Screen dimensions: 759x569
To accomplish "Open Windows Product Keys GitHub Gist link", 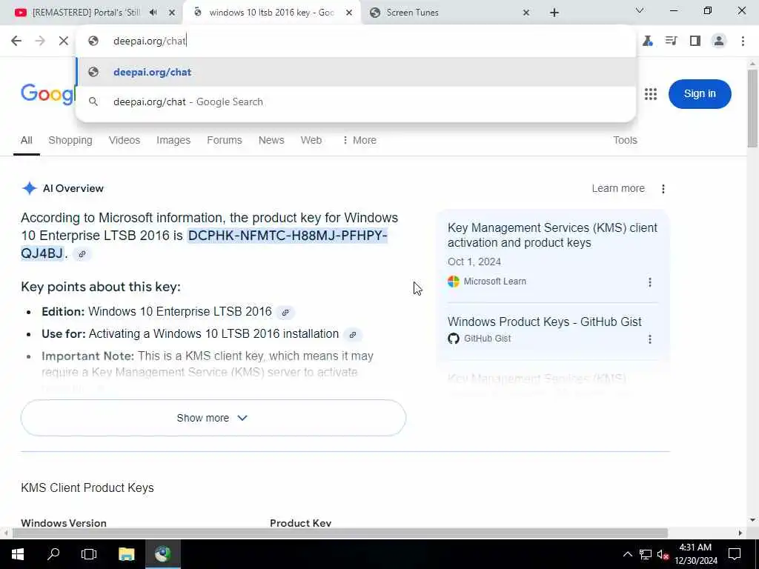I will pos(545,322).
